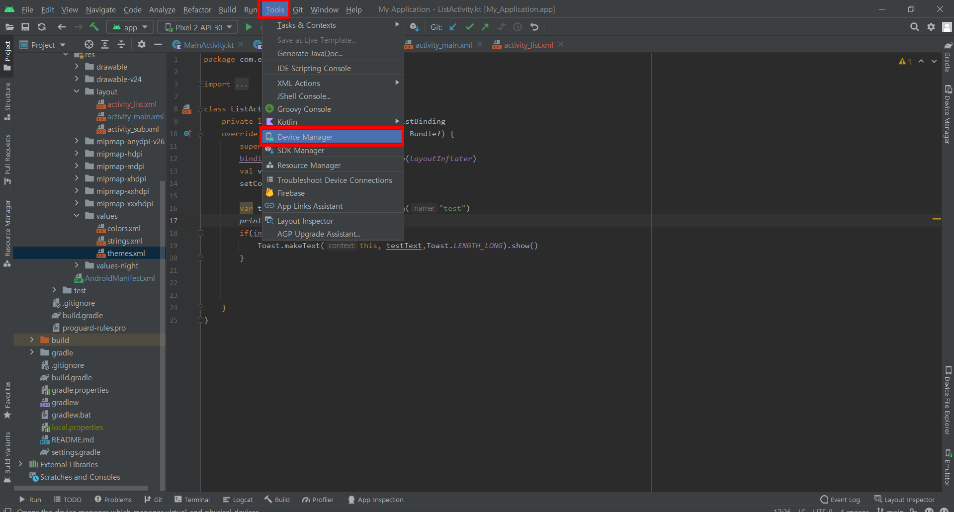
Task: Switch to MainActivity.kt editor tab
Action: click(208, 45)
